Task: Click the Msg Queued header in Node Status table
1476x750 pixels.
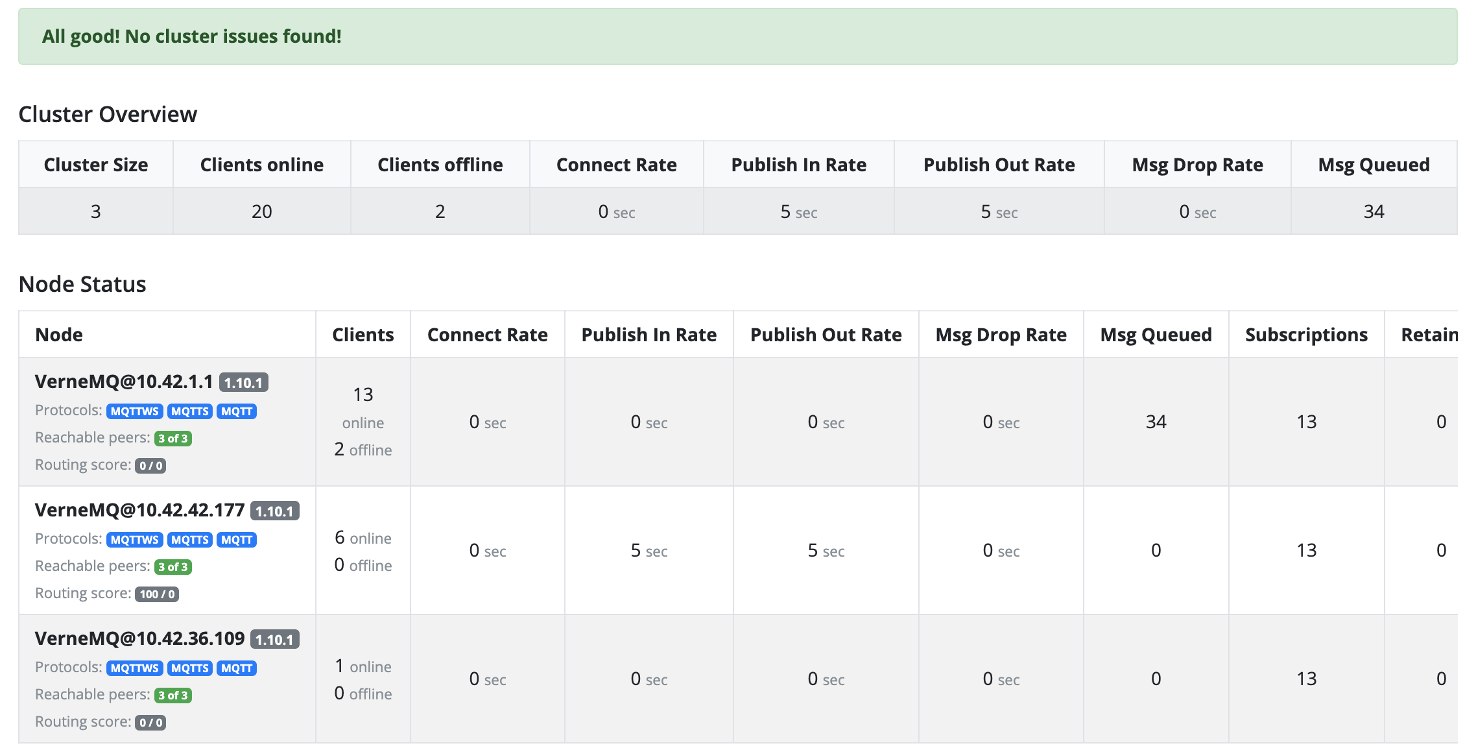Action: click(1156, 335)
